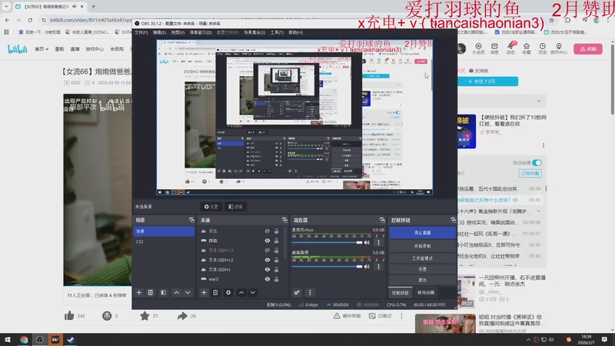The height and width of the screenshot is (346, 615).
Task: Add a new scene in OBS
Action: [139, 293]
